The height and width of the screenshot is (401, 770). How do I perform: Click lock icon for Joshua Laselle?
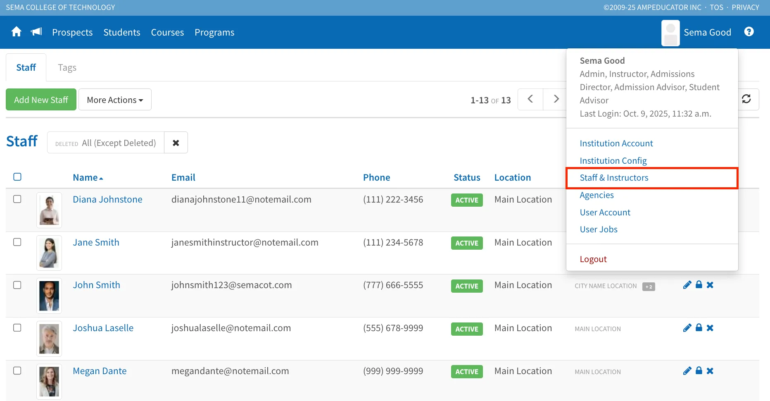pyautogui.click(x=699, y=327)
